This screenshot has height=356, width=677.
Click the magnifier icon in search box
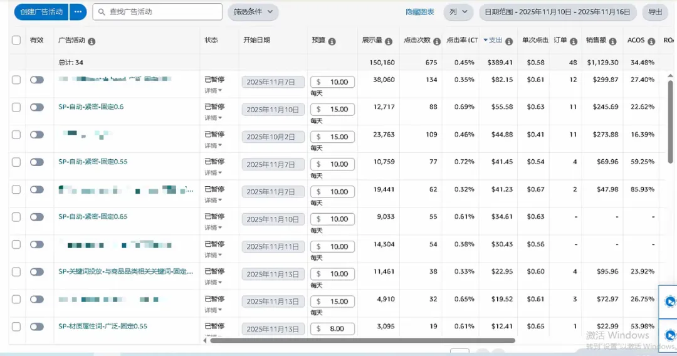(x=102, y=12)
